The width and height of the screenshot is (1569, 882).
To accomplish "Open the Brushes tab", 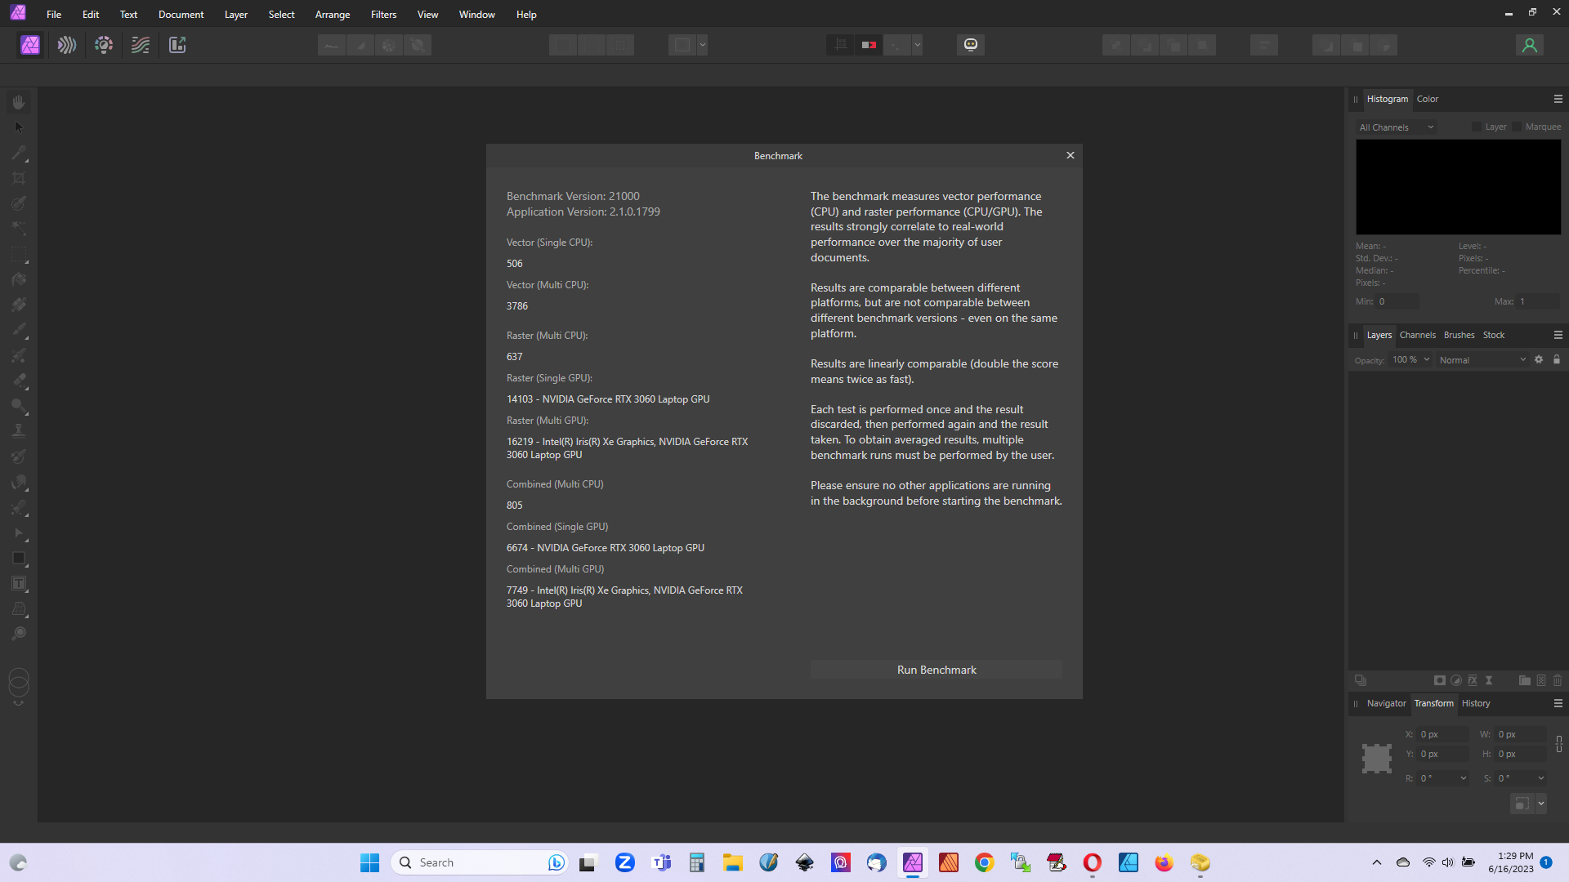I will [x=1459, y=335].
